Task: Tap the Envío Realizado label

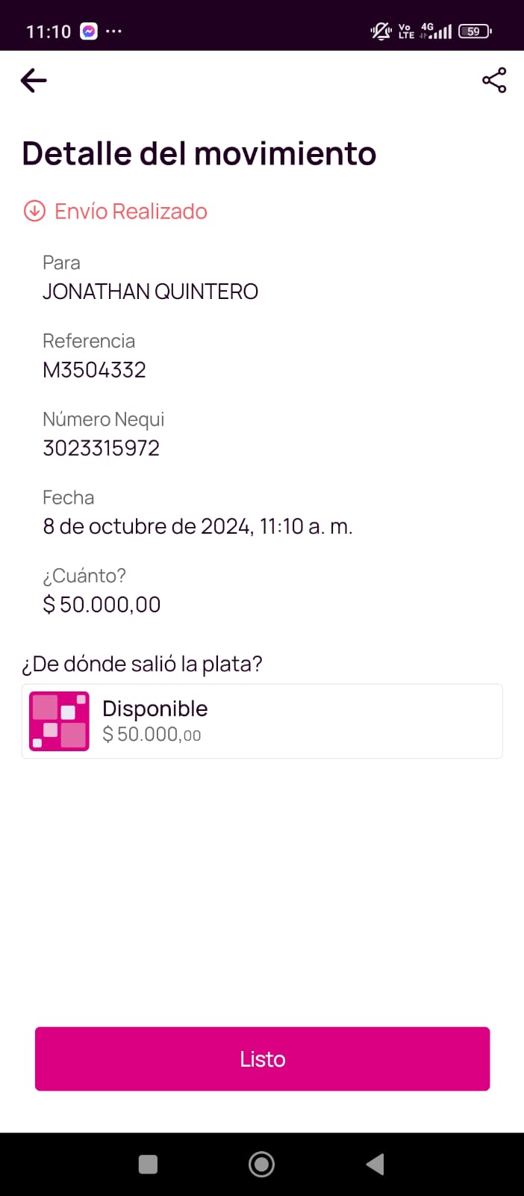Action: [131, 212]
